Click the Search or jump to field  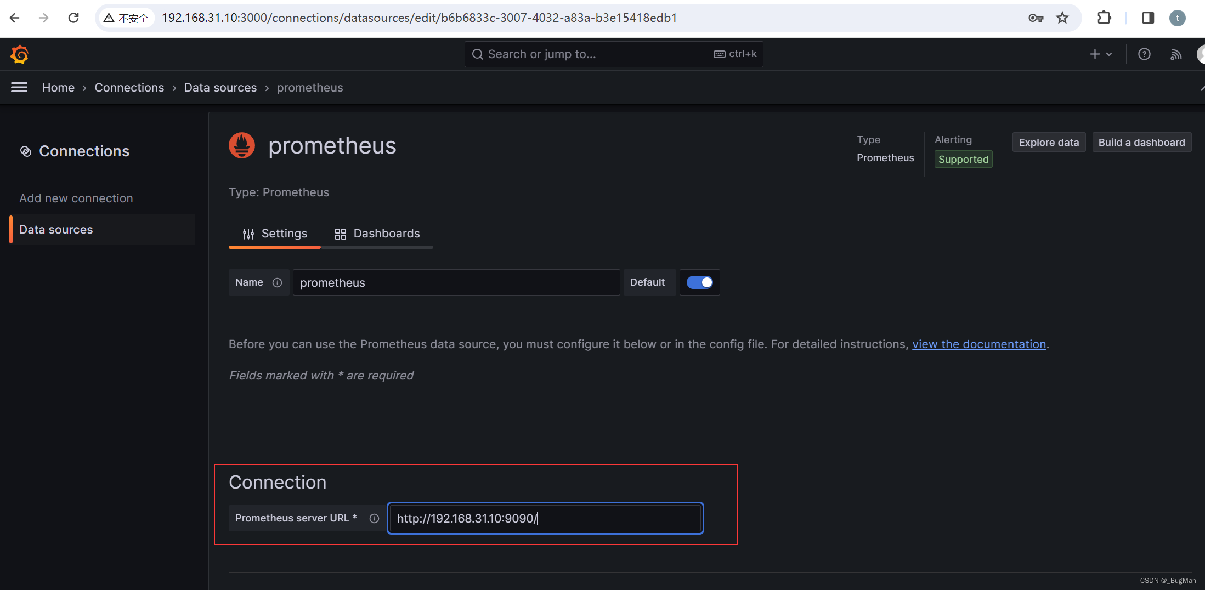(614, 54)
